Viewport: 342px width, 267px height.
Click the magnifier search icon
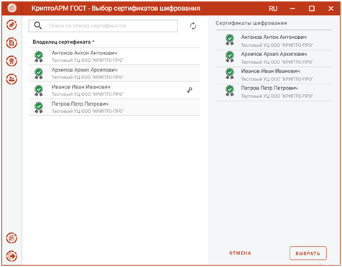[38, 25]
